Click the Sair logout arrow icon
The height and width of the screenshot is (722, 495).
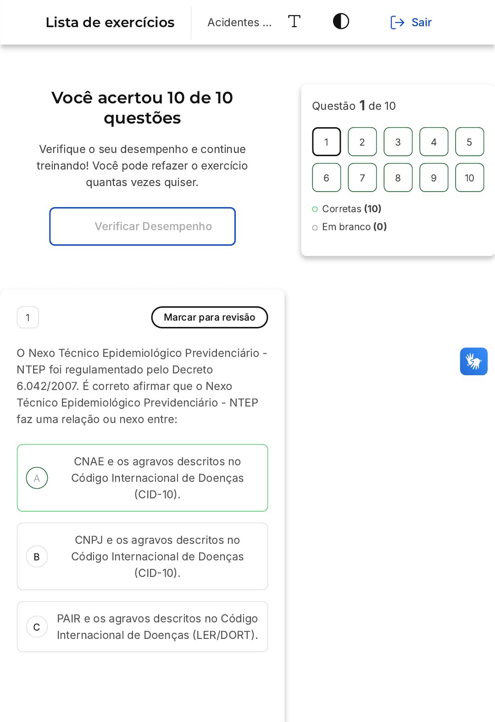(x=397, y=22)
